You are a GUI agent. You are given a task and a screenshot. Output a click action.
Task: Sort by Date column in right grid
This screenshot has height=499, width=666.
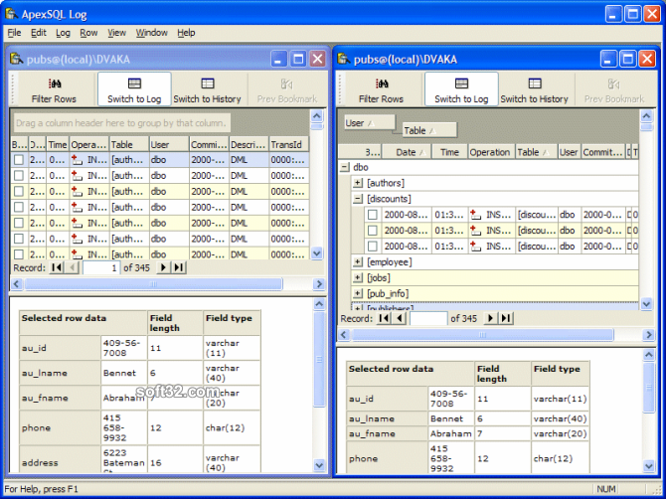tap(407, 152)
